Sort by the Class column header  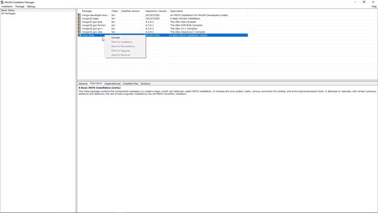(115, 11)
